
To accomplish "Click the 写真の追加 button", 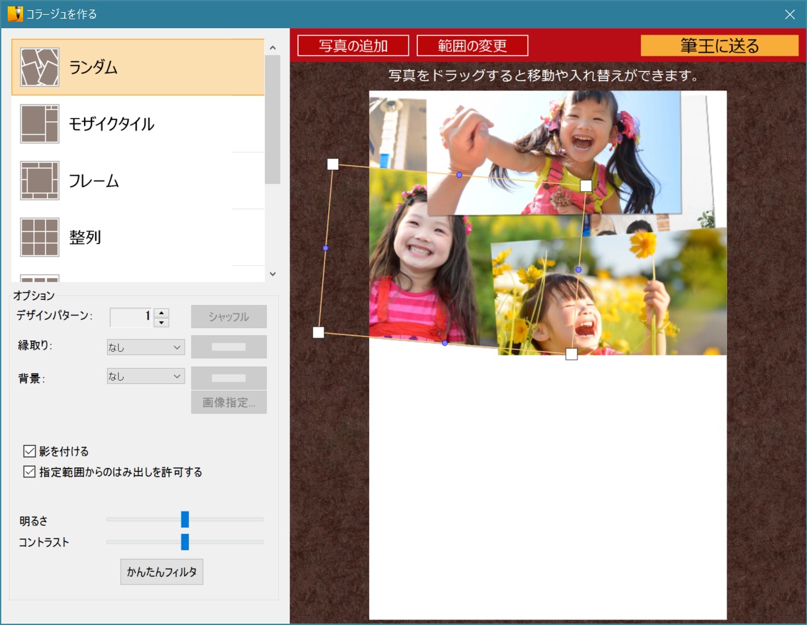I will [353, 46].
